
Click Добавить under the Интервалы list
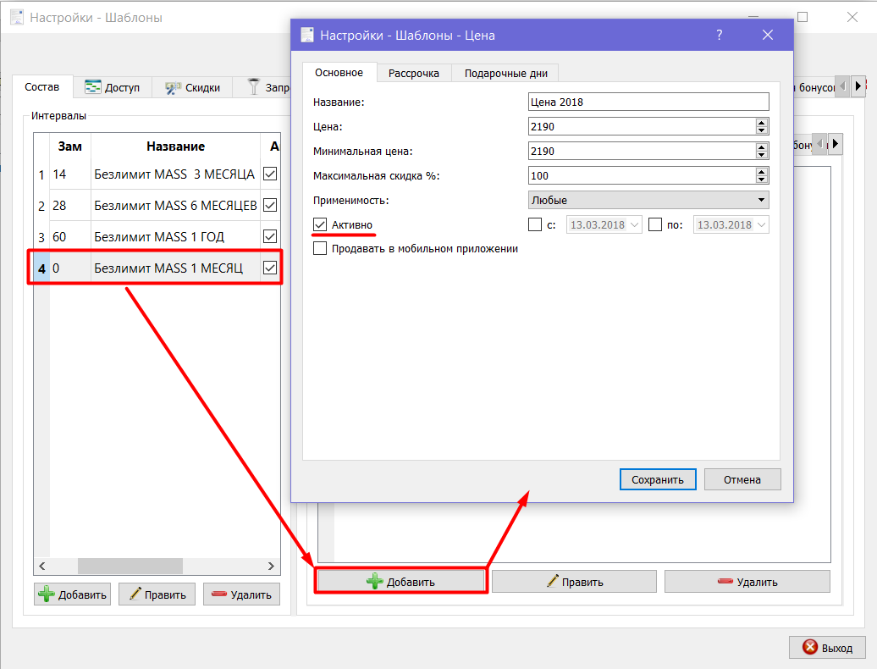click(x=72, y=594)
